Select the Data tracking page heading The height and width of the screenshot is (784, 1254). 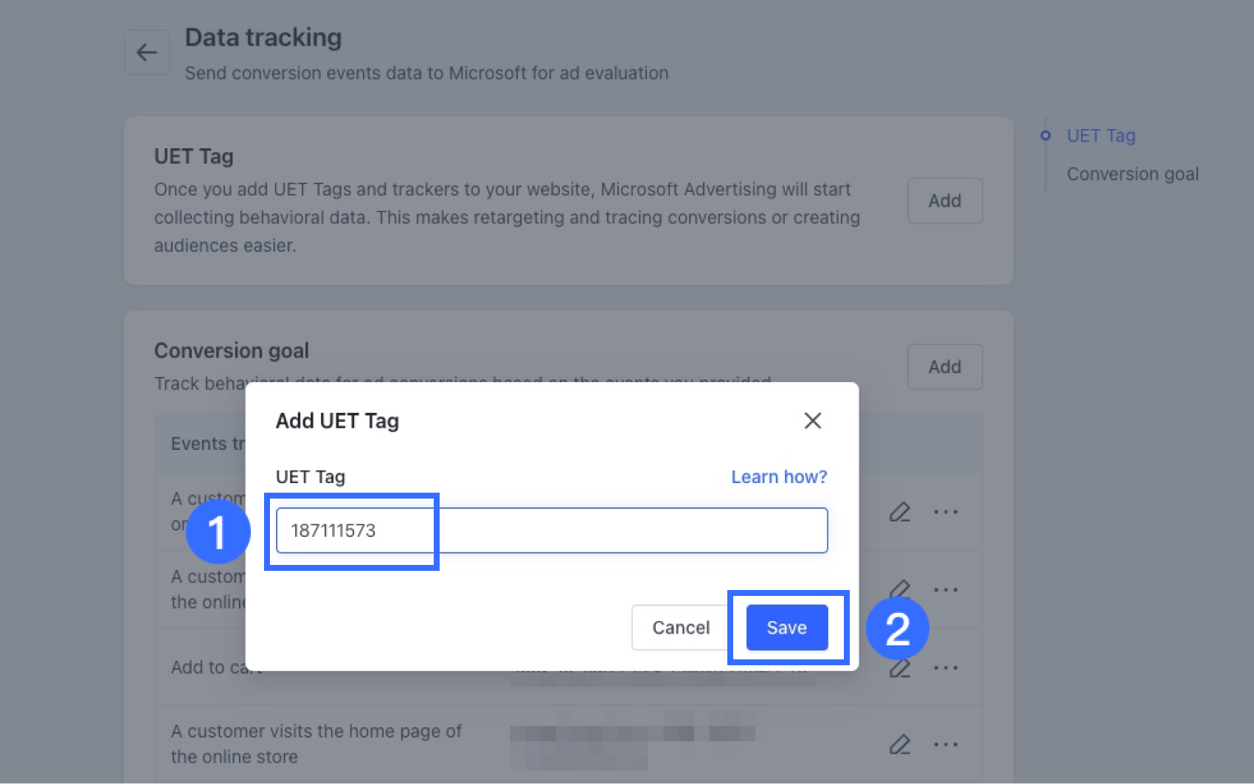pos(263,38)
